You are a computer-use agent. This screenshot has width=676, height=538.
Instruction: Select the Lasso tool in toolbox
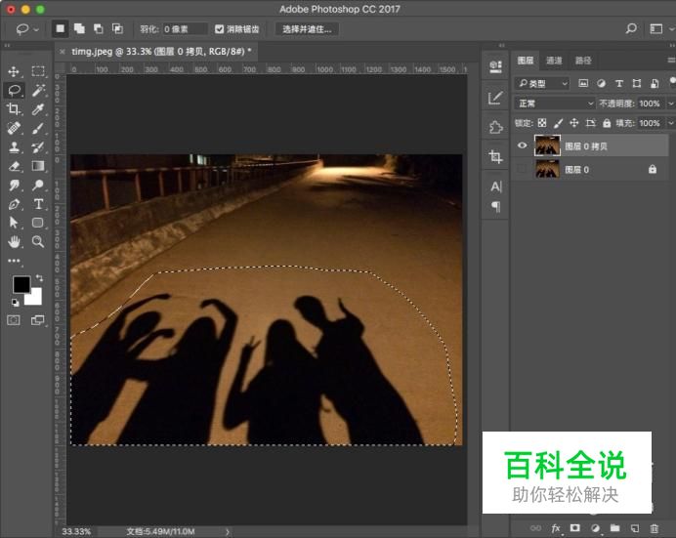click(x=14, y=90)
